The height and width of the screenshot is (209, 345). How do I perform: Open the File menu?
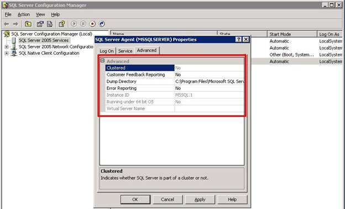click(8, 14)
